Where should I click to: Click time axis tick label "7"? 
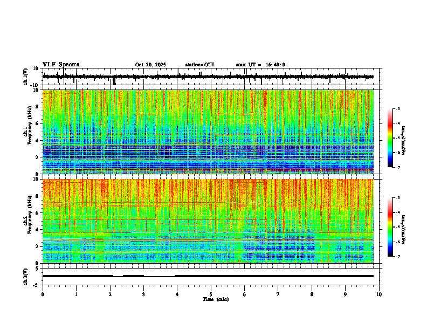(x=278, y=294)
